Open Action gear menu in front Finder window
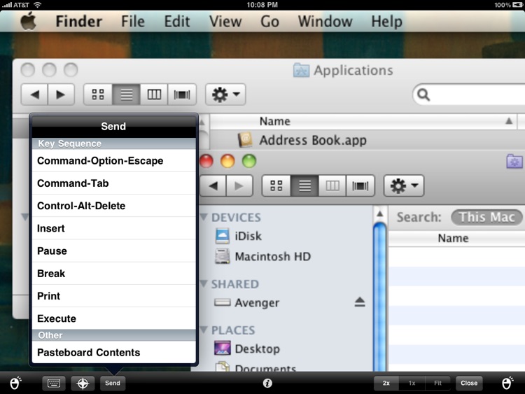 click(x=404, y=185)
